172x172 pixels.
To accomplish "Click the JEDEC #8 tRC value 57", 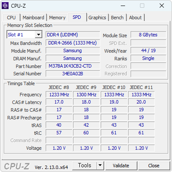I will [x=59, y=133].
